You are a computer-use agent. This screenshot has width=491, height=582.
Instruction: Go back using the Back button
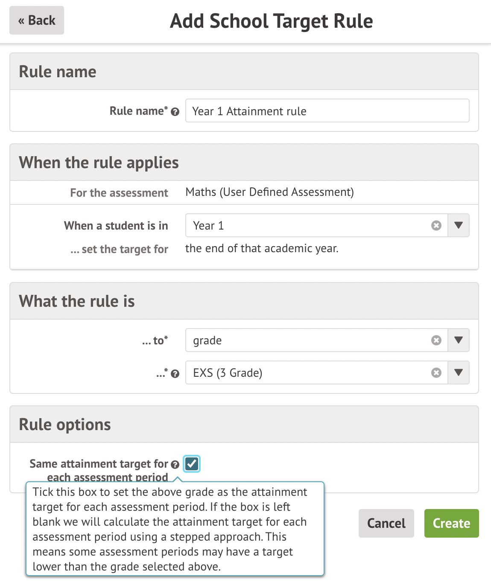coord(37,20)
